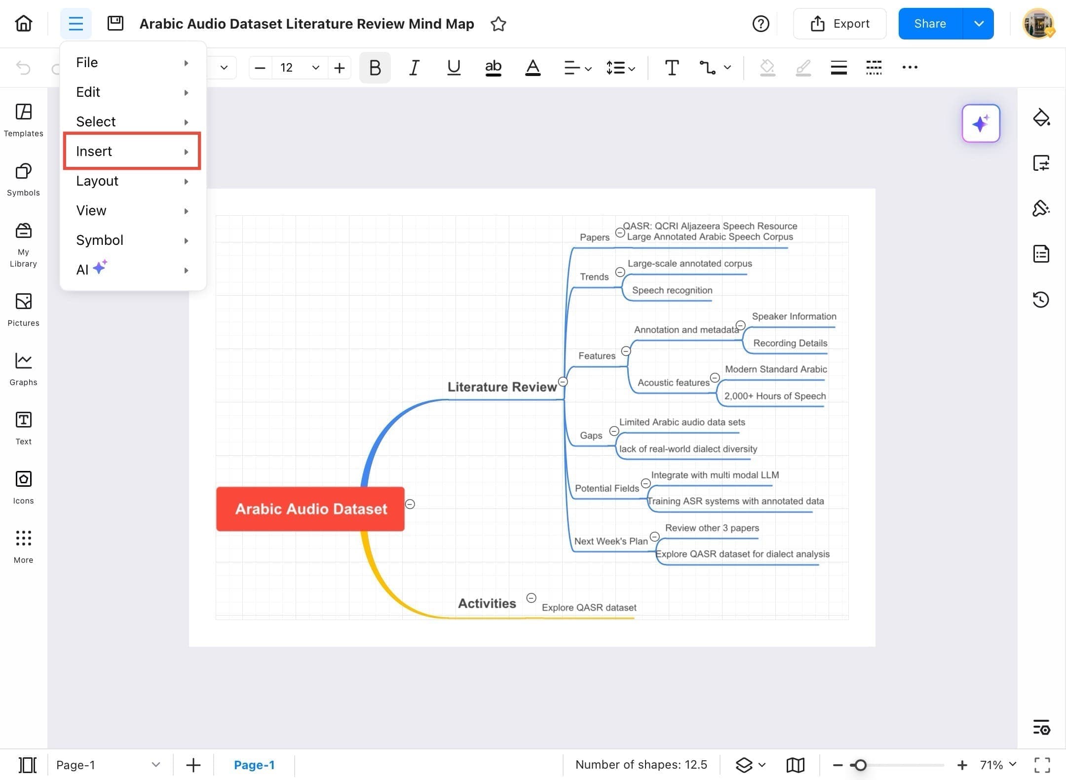The height and width of the screenshot is (780, 1066).
Task: Open the Layout submenu
Action: 131,181
